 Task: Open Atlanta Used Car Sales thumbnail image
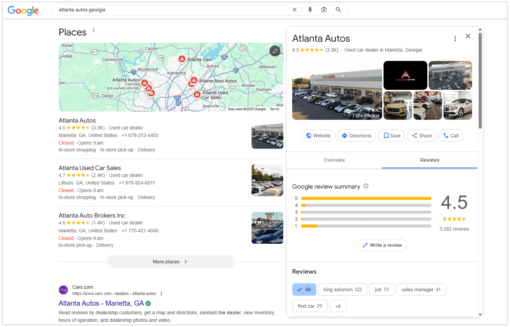click(267, 180)
